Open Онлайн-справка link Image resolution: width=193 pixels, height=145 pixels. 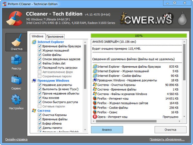[16, 140]
